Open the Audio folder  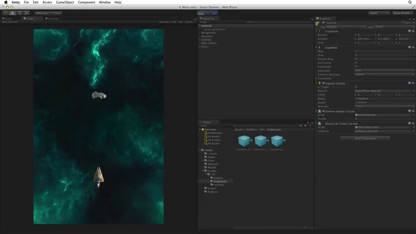pos(211,157)
